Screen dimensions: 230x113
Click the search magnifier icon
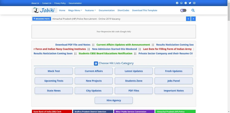point(193,10)
